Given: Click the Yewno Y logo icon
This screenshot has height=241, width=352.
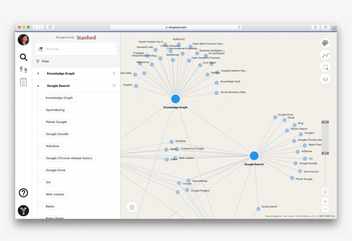Looking at the screenshot, I should 23,211.
